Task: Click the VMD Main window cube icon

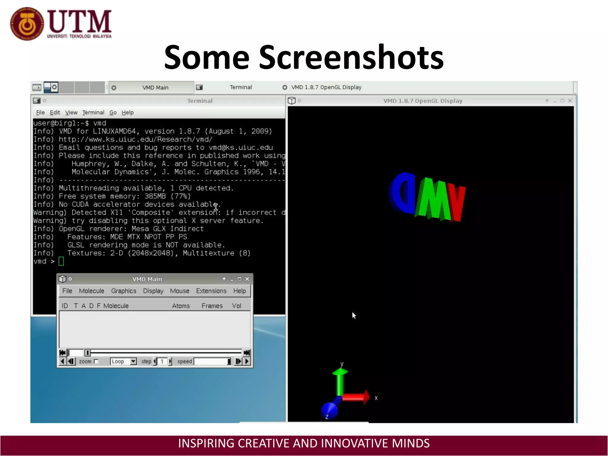Action: [62, 279]
